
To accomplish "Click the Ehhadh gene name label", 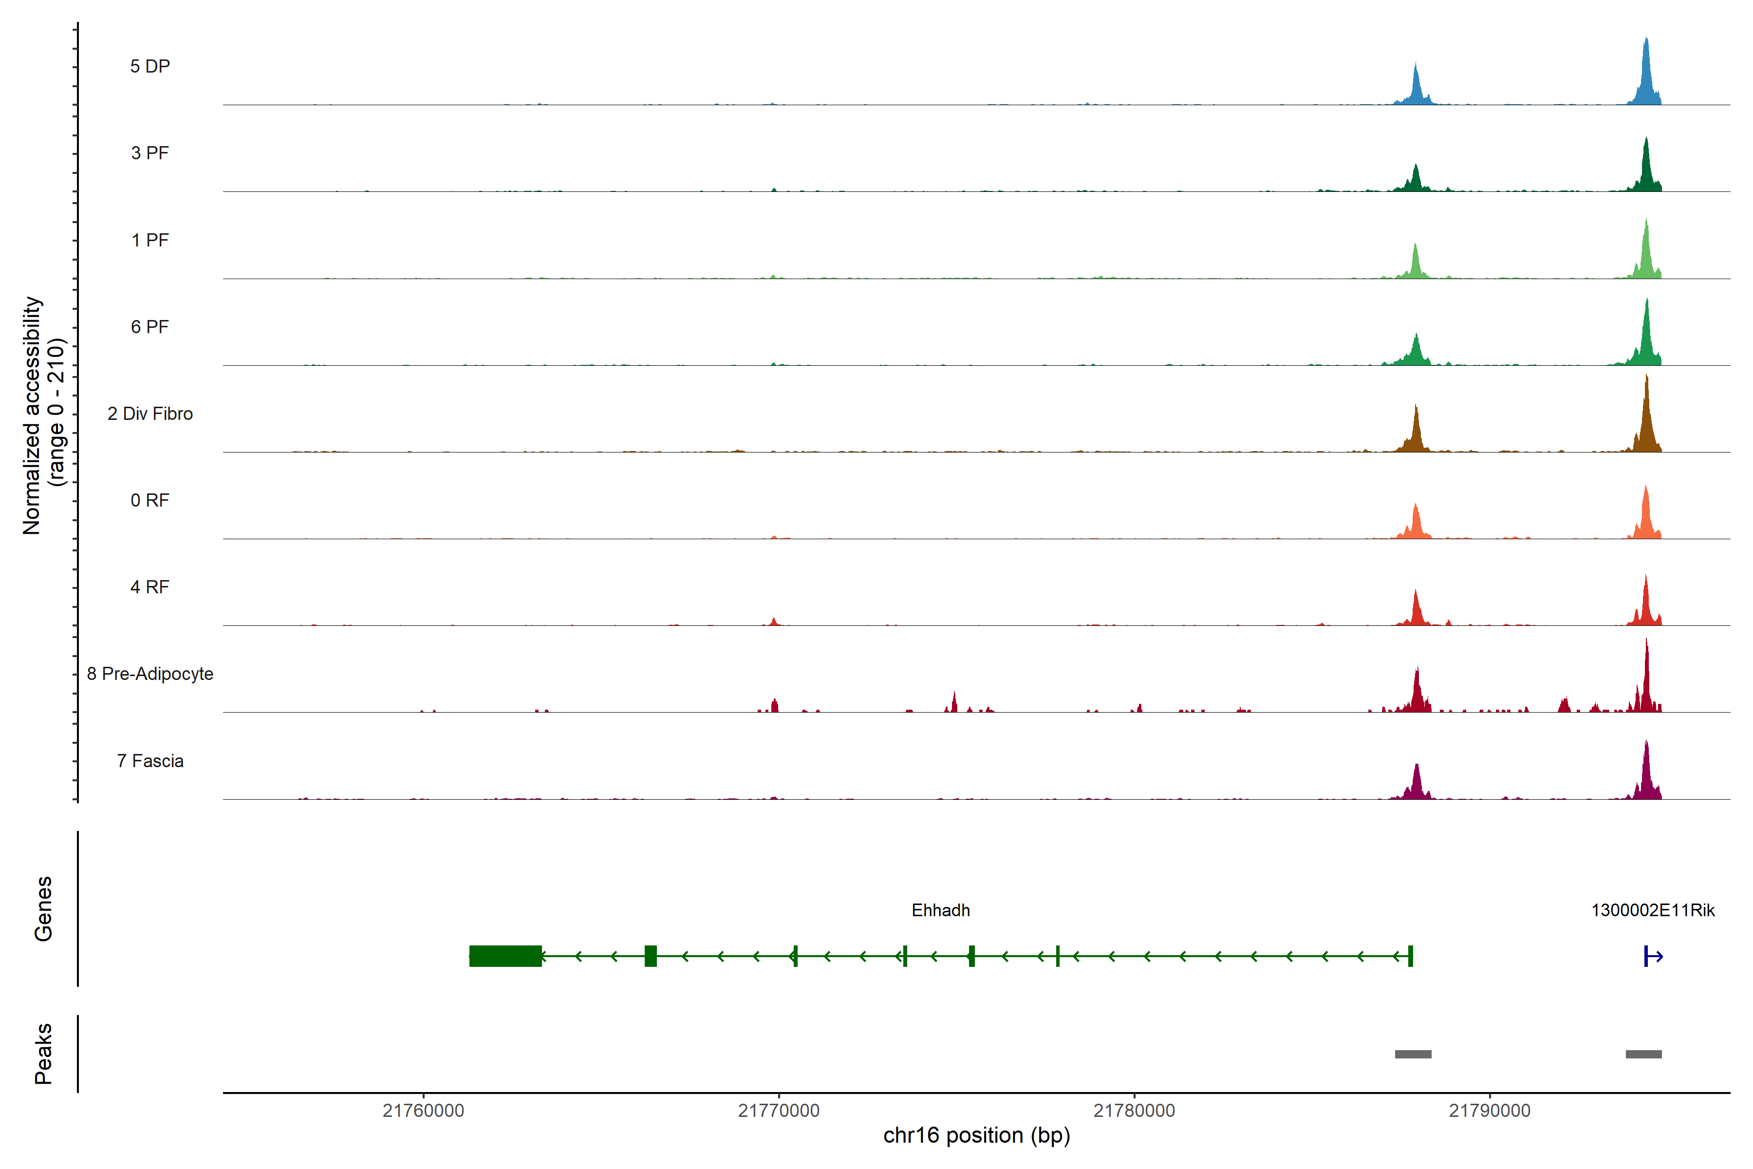I will pos(941,910).
